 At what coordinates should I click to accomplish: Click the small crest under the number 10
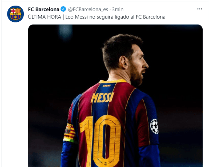[106, 163]
